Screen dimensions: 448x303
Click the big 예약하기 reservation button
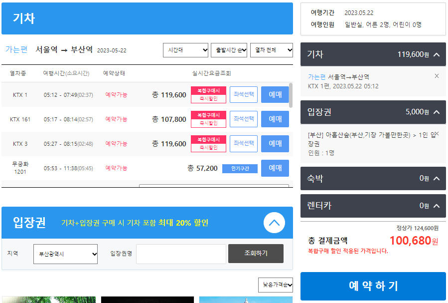373,286
